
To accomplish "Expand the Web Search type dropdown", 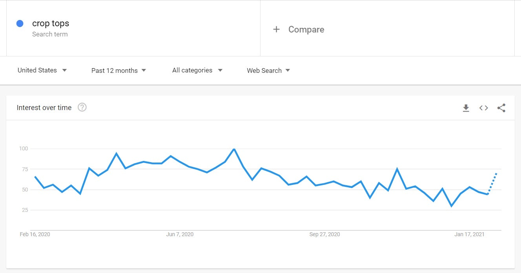I will coord(268,71).
